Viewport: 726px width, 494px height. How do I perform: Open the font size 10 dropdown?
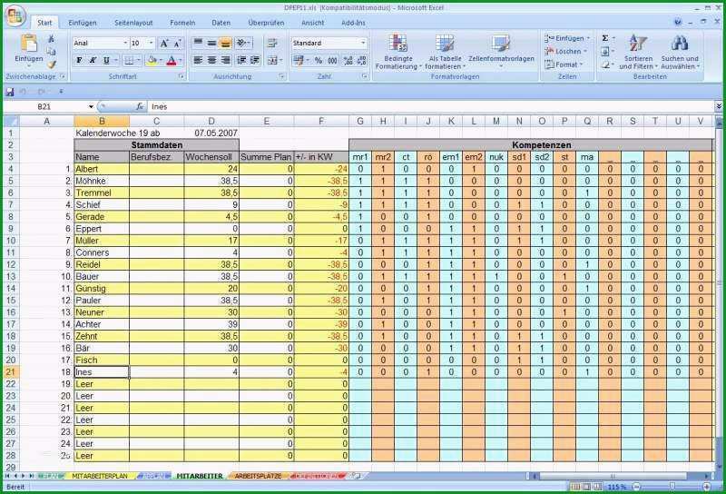[x=151, y=43]
